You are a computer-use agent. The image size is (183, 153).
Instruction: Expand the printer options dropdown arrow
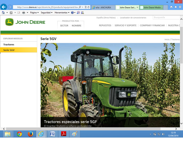click(27, 13)
